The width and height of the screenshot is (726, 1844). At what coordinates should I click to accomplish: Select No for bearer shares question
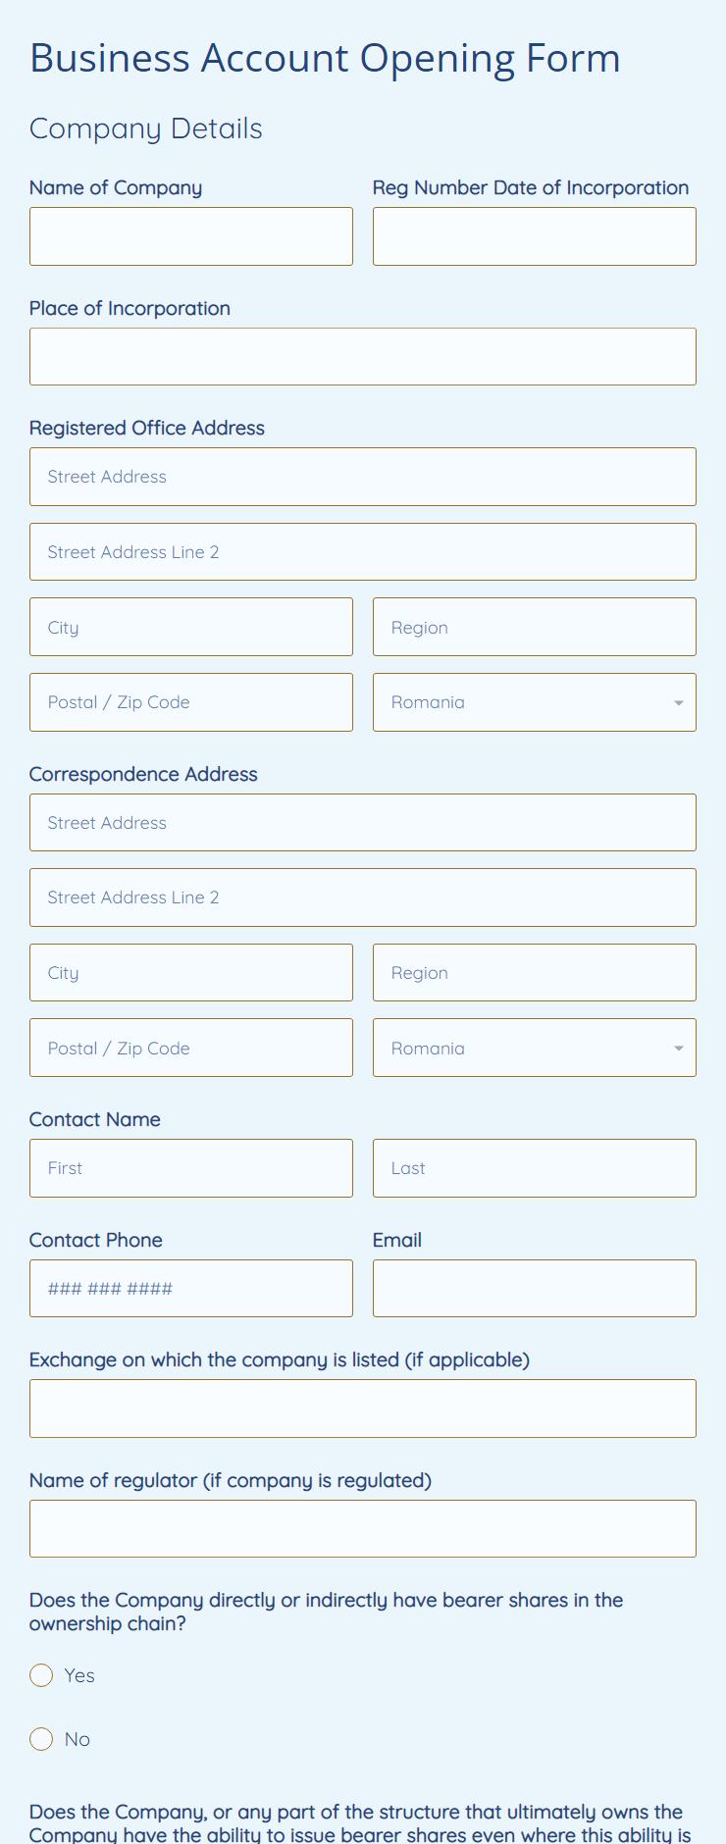coord(41,1739)
